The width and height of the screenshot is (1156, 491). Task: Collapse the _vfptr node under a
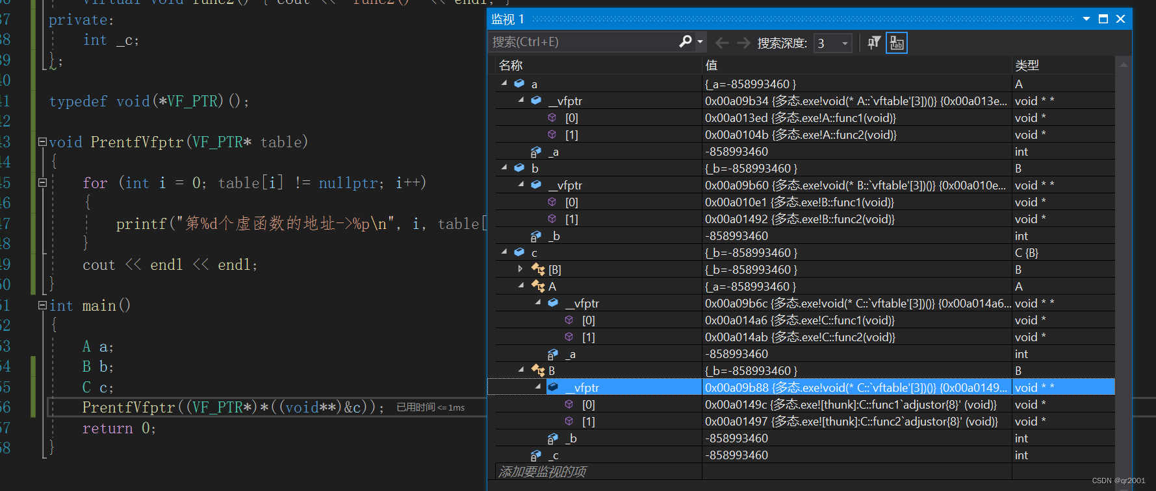point(521,101)
